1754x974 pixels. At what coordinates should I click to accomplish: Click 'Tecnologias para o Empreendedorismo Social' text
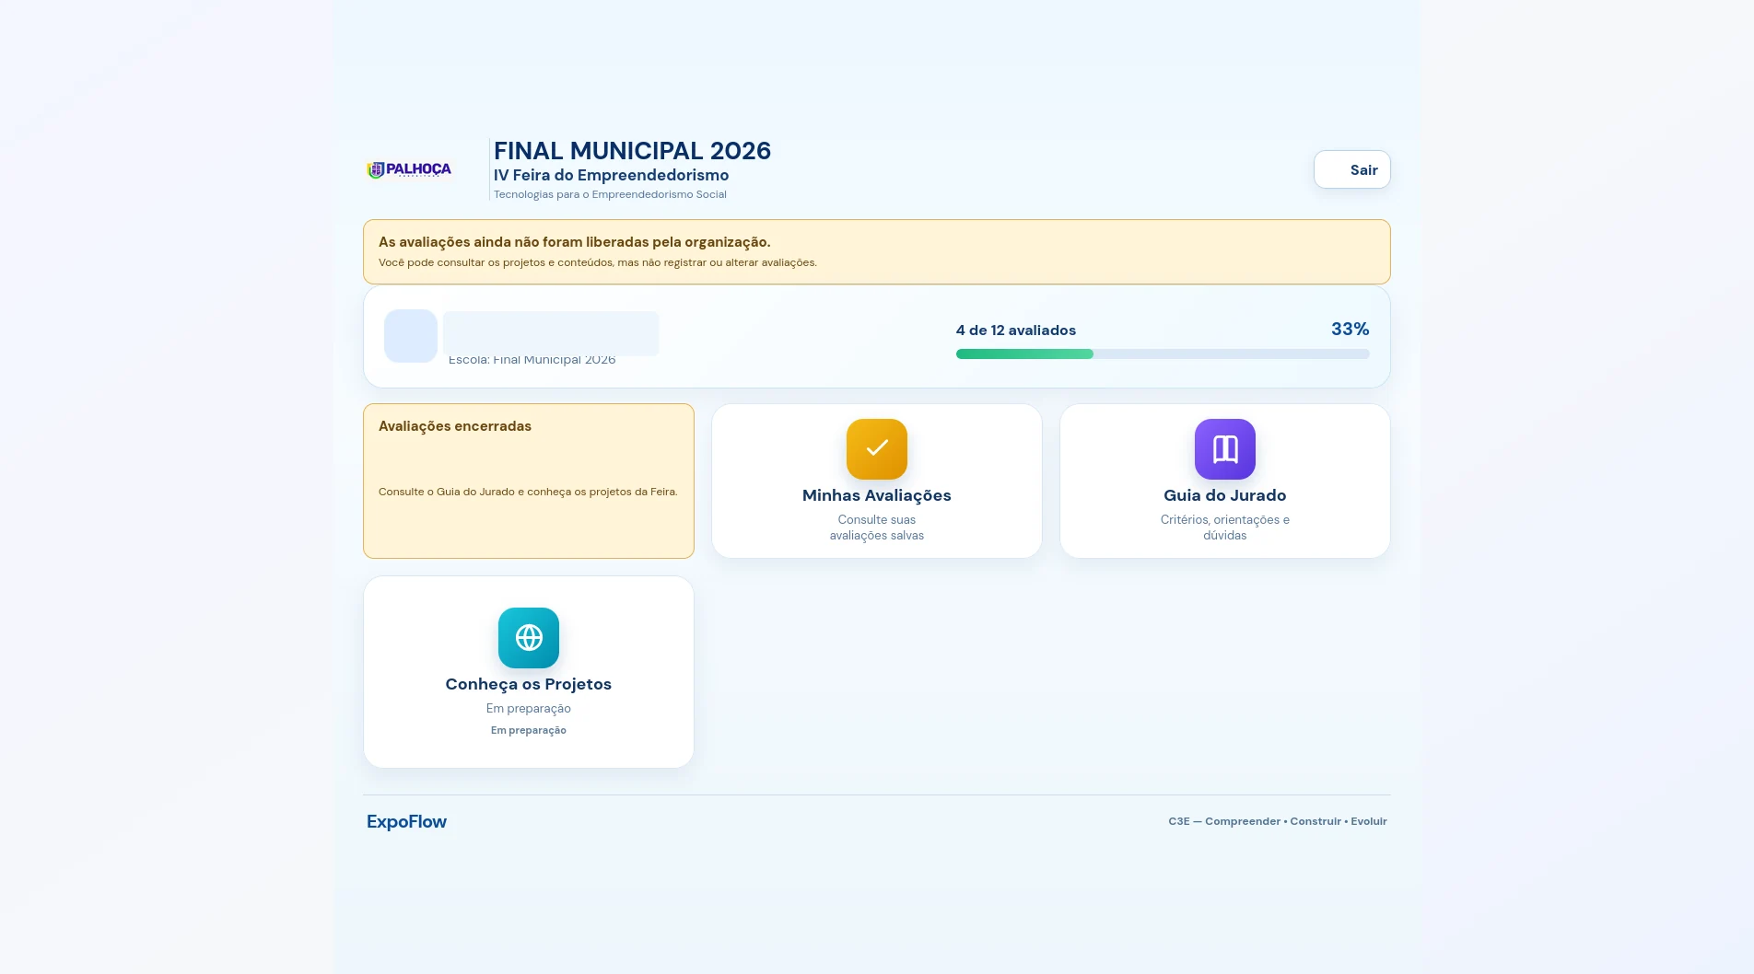(x=610, y=194)
